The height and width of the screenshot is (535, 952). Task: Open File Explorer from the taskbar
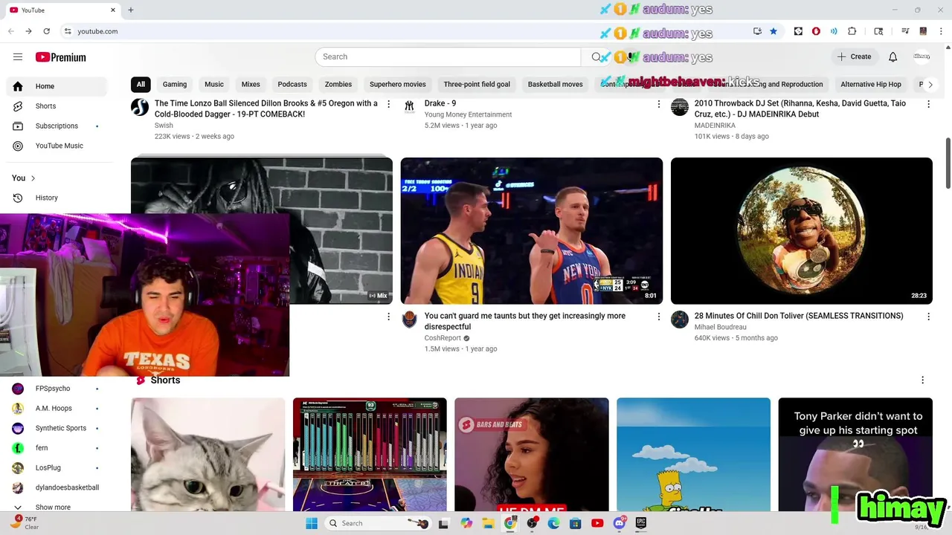(489, 523)
